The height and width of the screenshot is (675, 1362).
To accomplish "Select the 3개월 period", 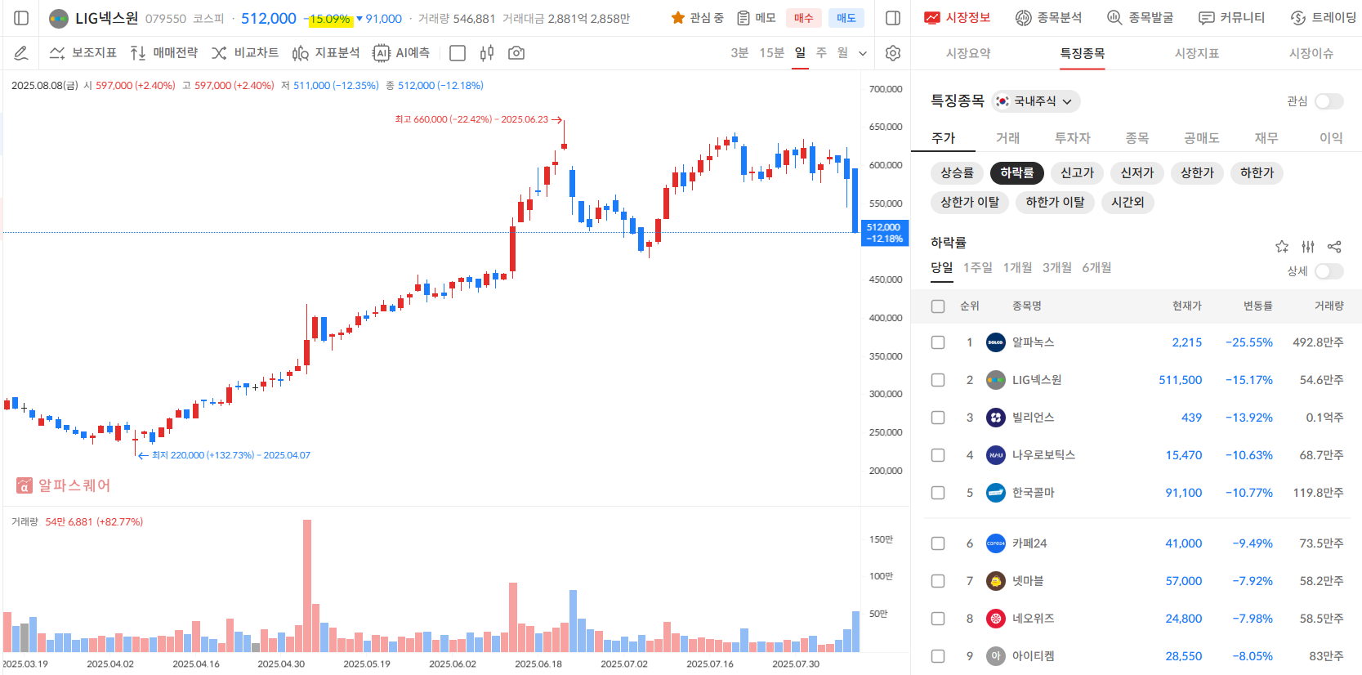I will point(1056,268).
